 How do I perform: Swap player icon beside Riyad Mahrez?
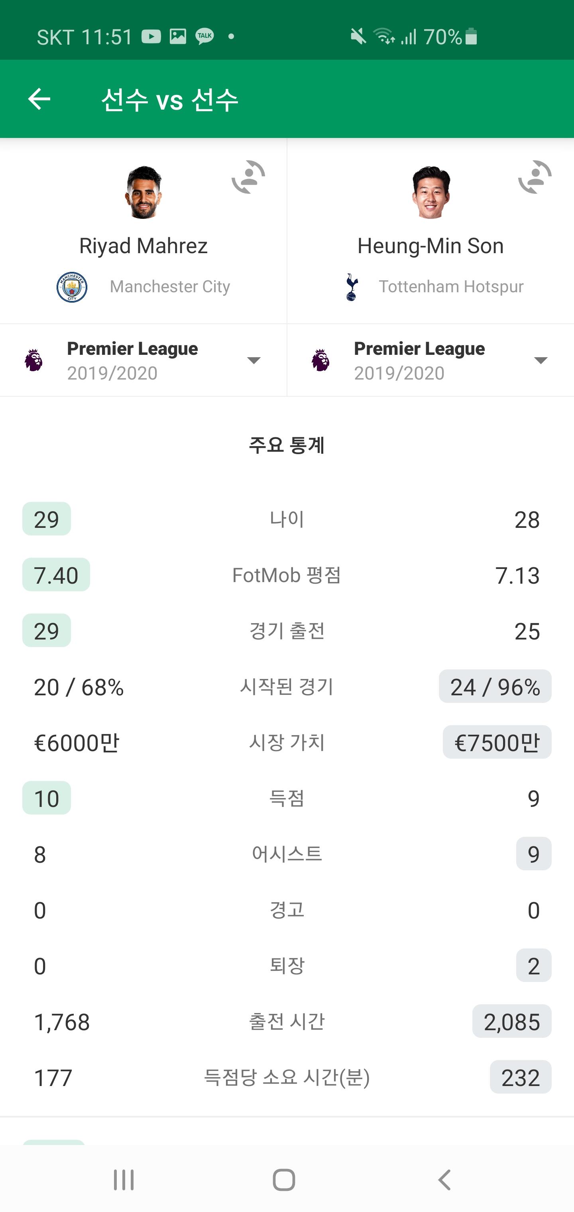(x=248, y=177)
